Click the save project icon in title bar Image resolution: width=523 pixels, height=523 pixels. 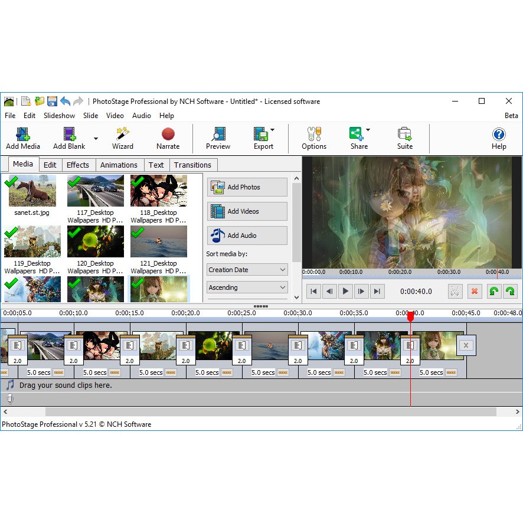tap(52, 102)
